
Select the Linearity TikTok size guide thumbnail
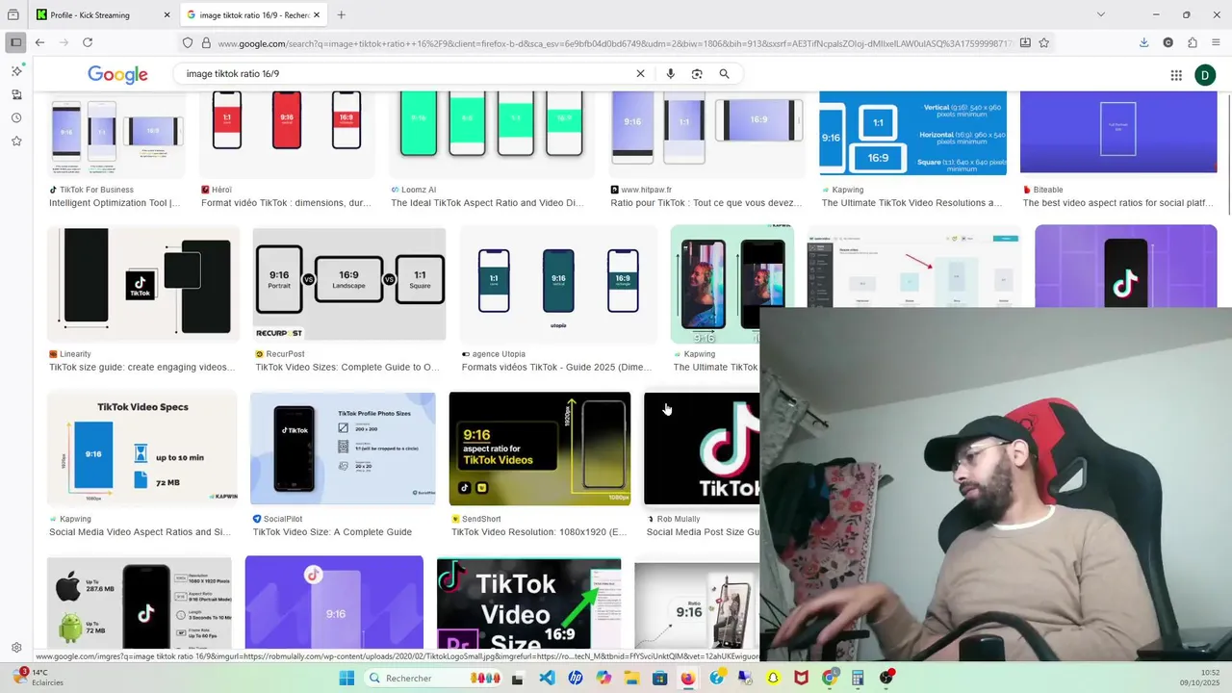(142, 284)
